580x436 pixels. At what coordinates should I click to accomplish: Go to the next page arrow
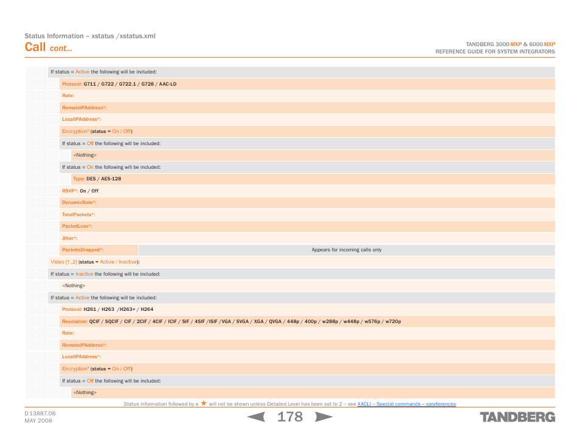pos(323,417)
